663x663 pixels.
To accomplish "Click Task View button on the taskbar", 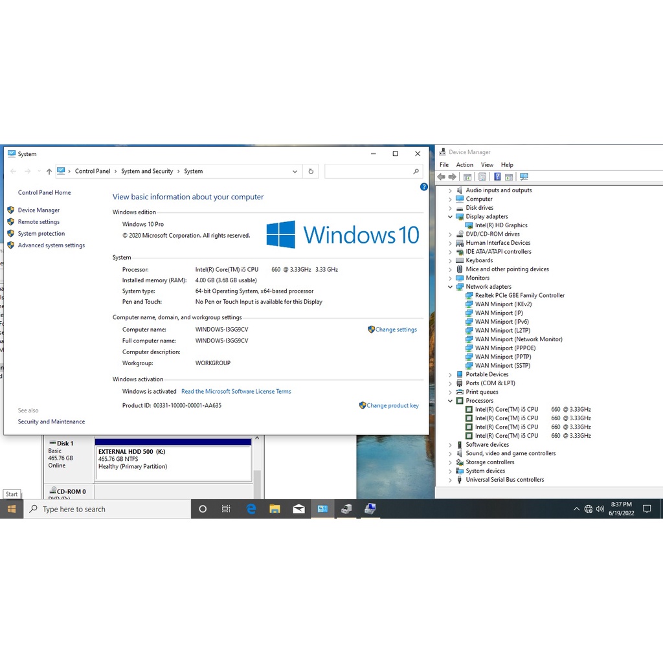I will [x=226, y=509].
